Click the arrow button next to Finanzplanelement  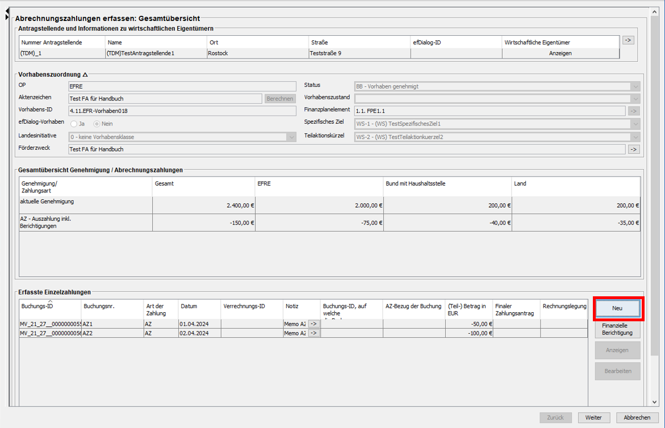click(633, 111)
